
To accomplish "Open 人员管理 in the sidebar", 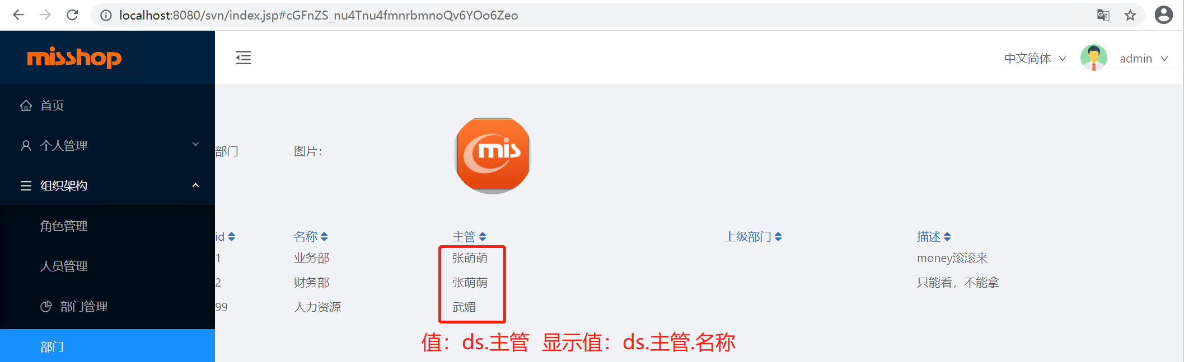I will [107, 266].
